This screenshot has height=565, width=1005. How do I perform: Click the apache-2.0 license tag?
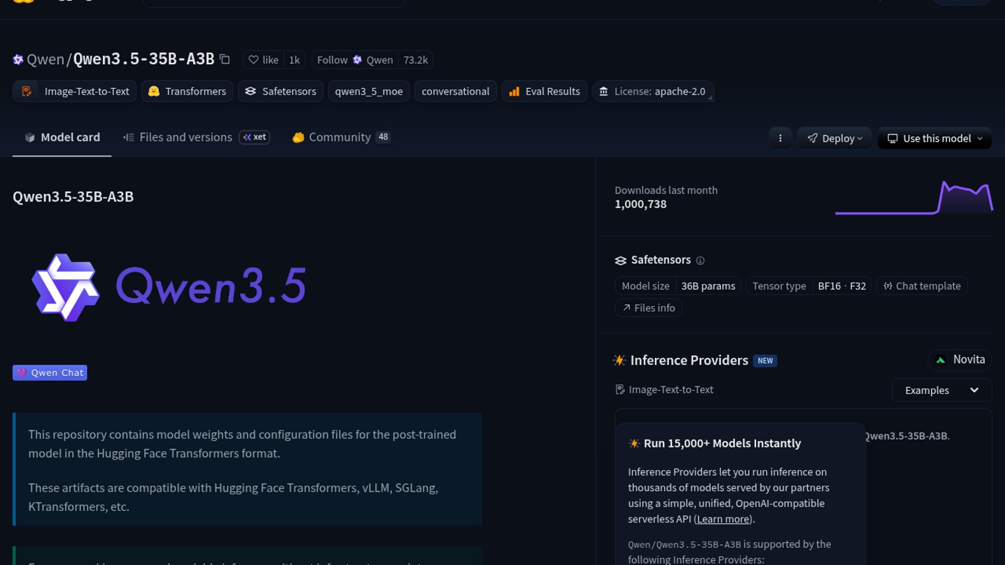[653, 92]
